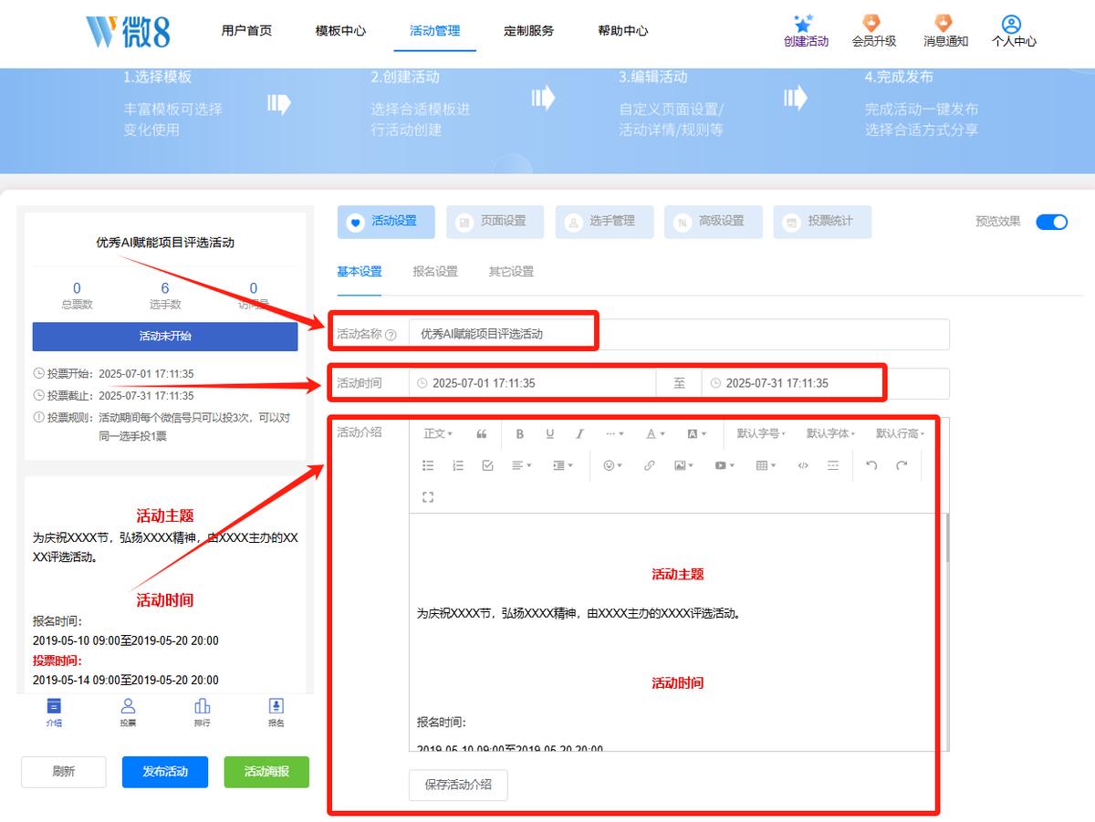Screen dimensions: 1095x822
Task: Open the 高级设置 tab
Action: click(713, 222)
